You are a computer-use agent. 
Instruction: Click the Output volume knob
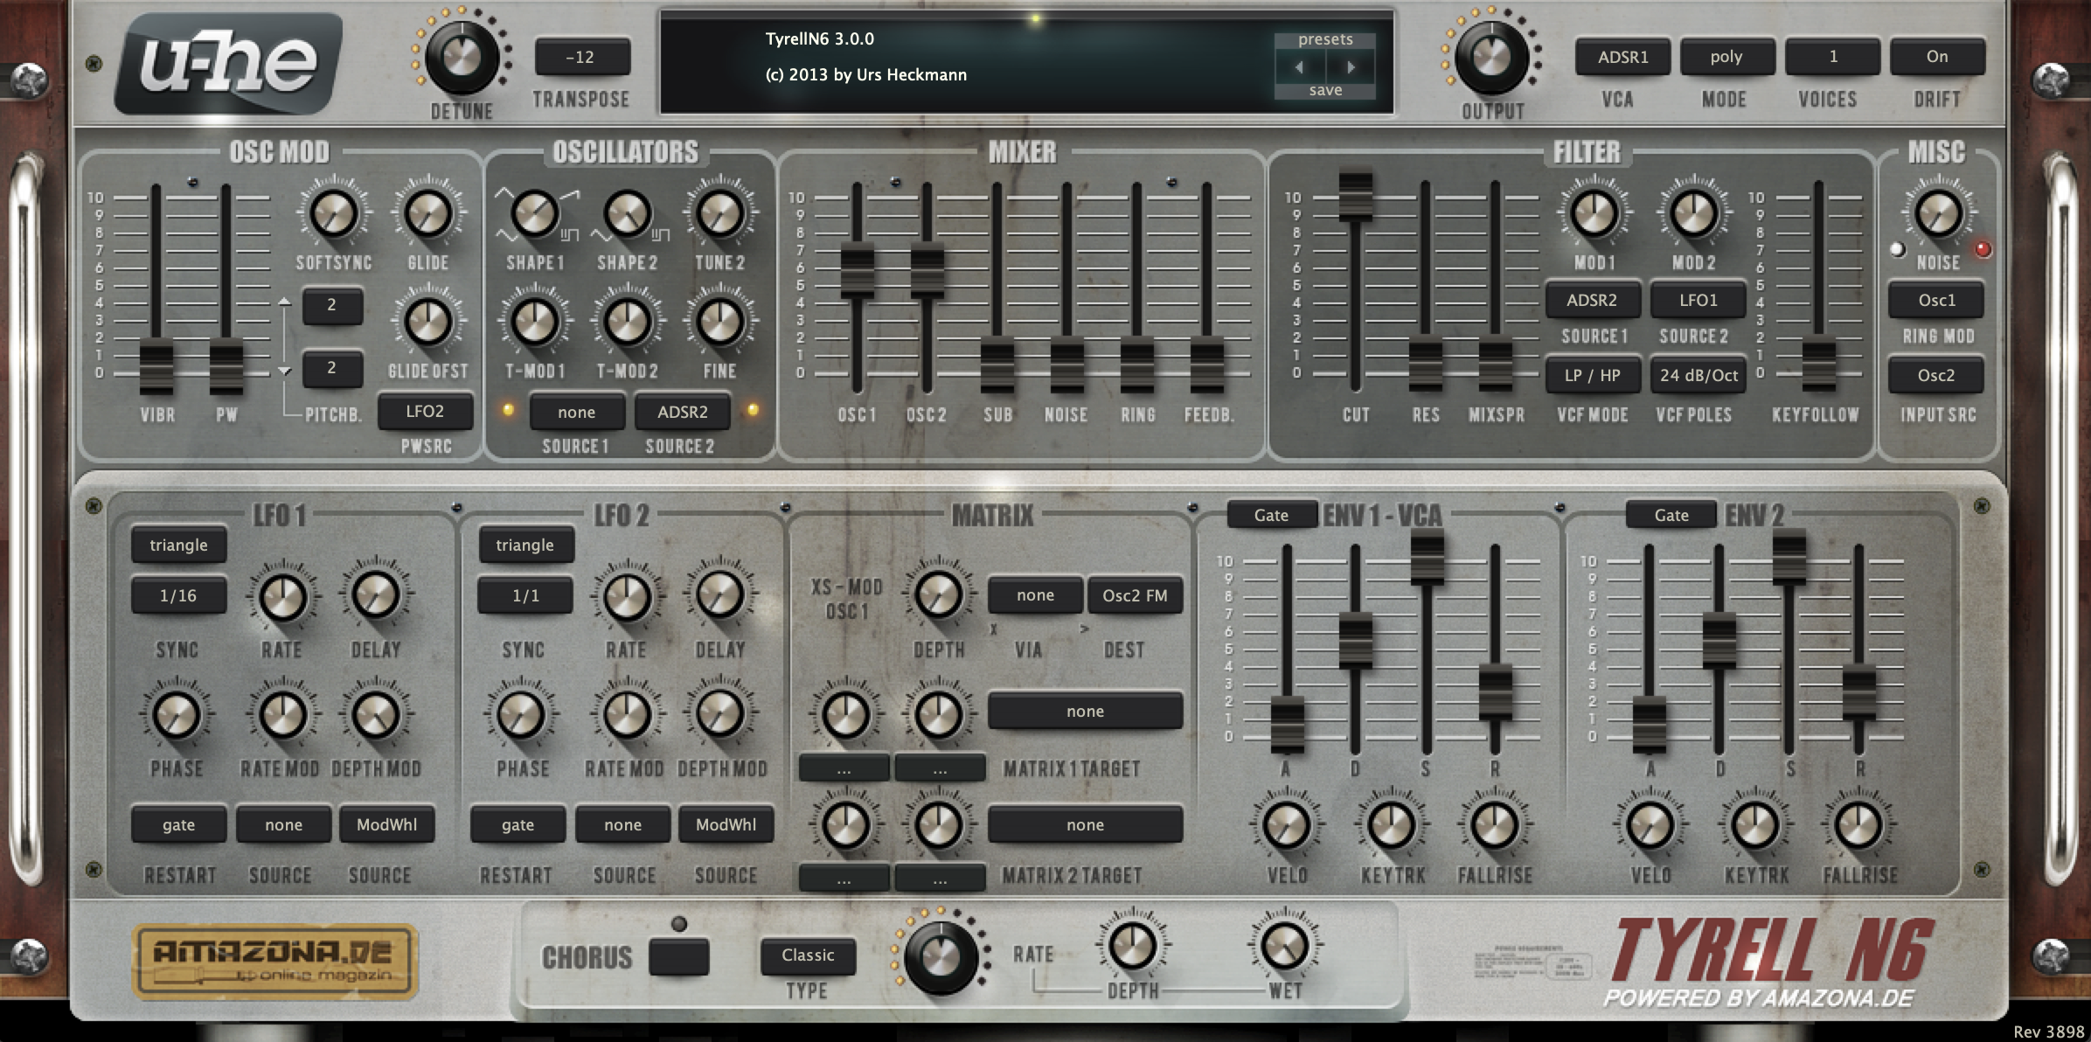click(x=1491, y=57)
